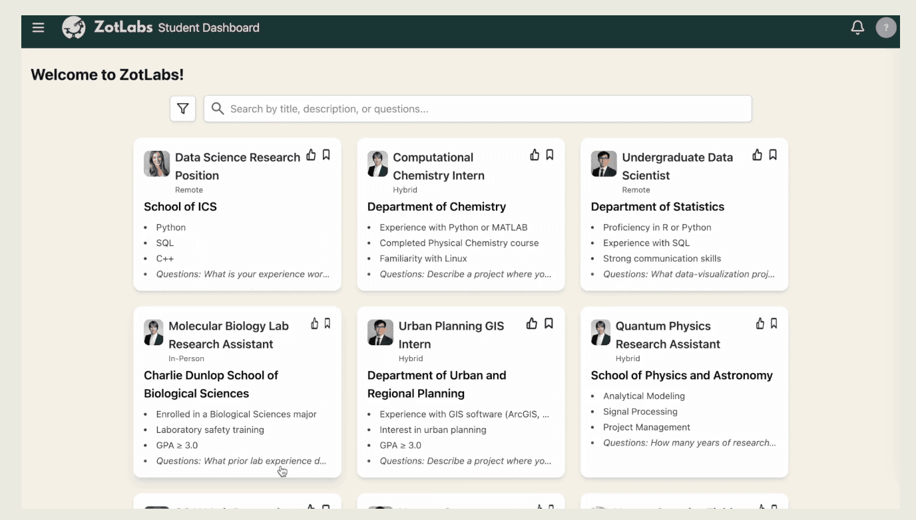Click the Charlie Dunlop School of Biological Sciences heading
Viewport: 916px width, 520px height.
211,384
